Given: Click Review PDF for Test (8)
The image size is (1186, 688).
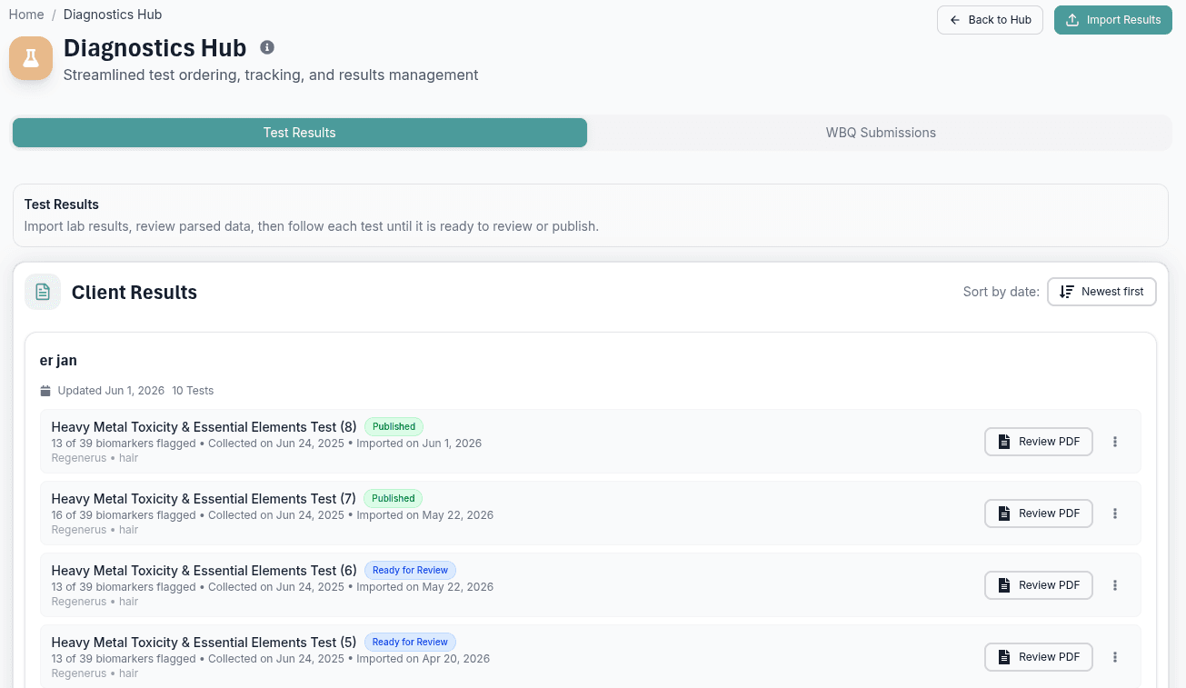Looking at the screenshot, I should (x=1039, y=442).
